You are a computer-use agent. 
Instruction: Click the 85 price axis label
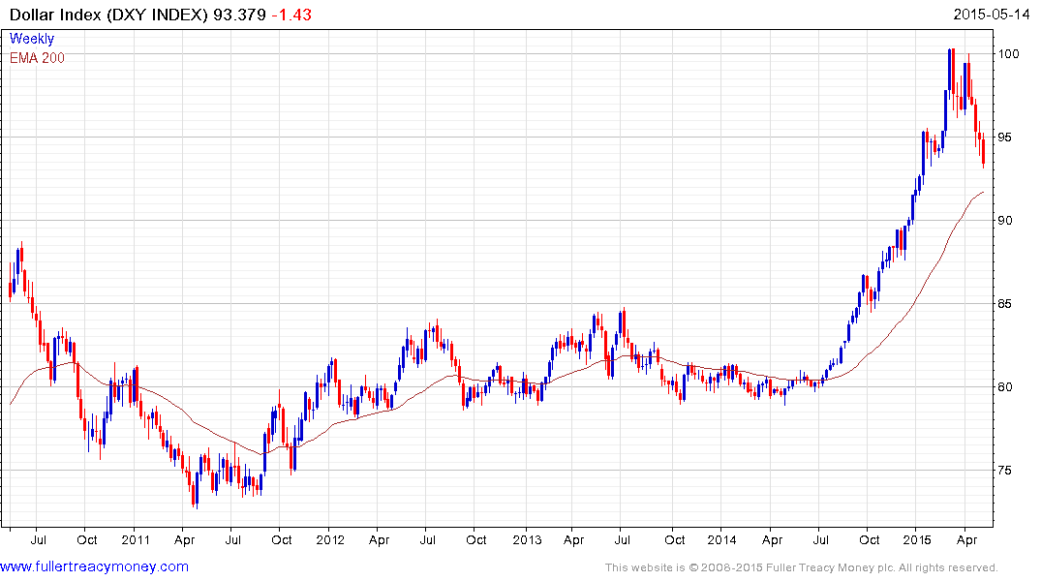coord(1005,304)
